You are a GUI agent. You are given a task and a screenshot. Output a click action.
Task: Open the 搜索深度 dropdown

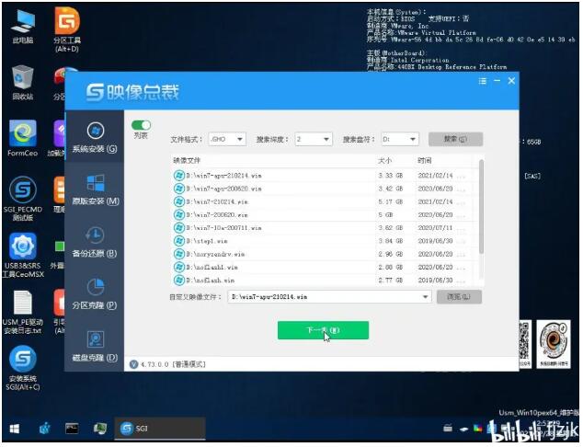tap(313, 139)
